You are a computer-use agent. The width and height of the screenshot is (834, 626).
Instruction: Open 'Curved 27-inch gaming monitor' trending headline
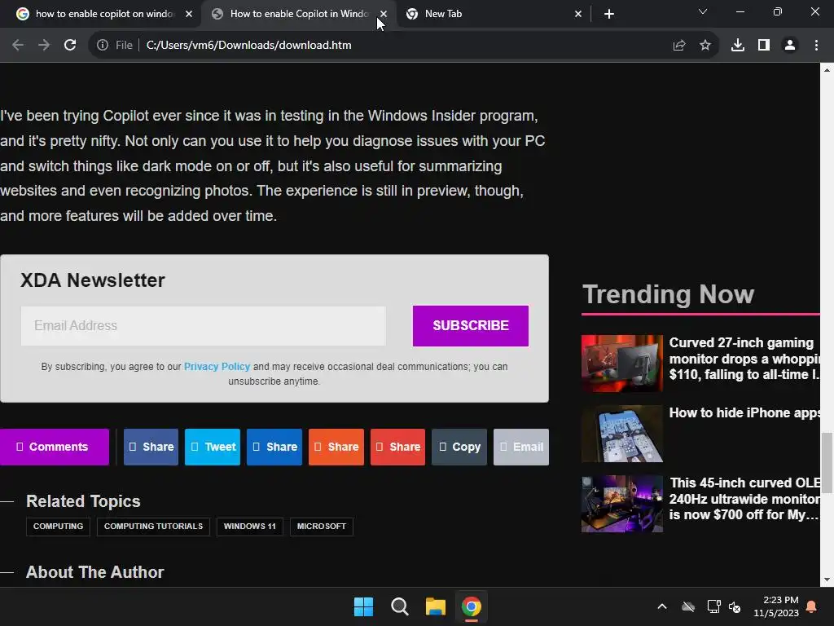point(744,359)
